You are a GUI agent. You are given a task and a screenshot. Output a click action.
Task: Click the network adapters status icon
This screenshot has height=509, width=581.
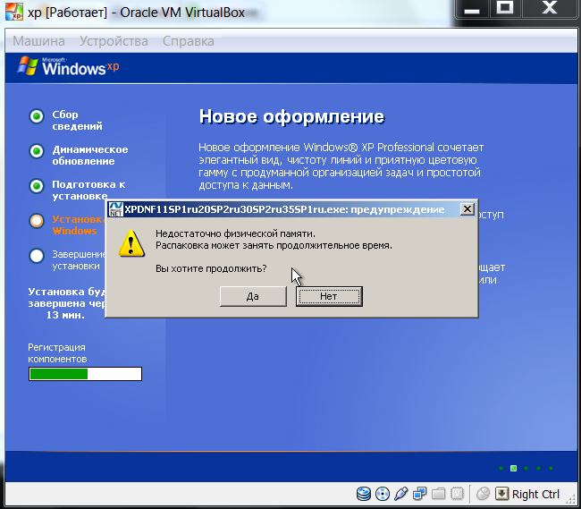tap(419, 494)
